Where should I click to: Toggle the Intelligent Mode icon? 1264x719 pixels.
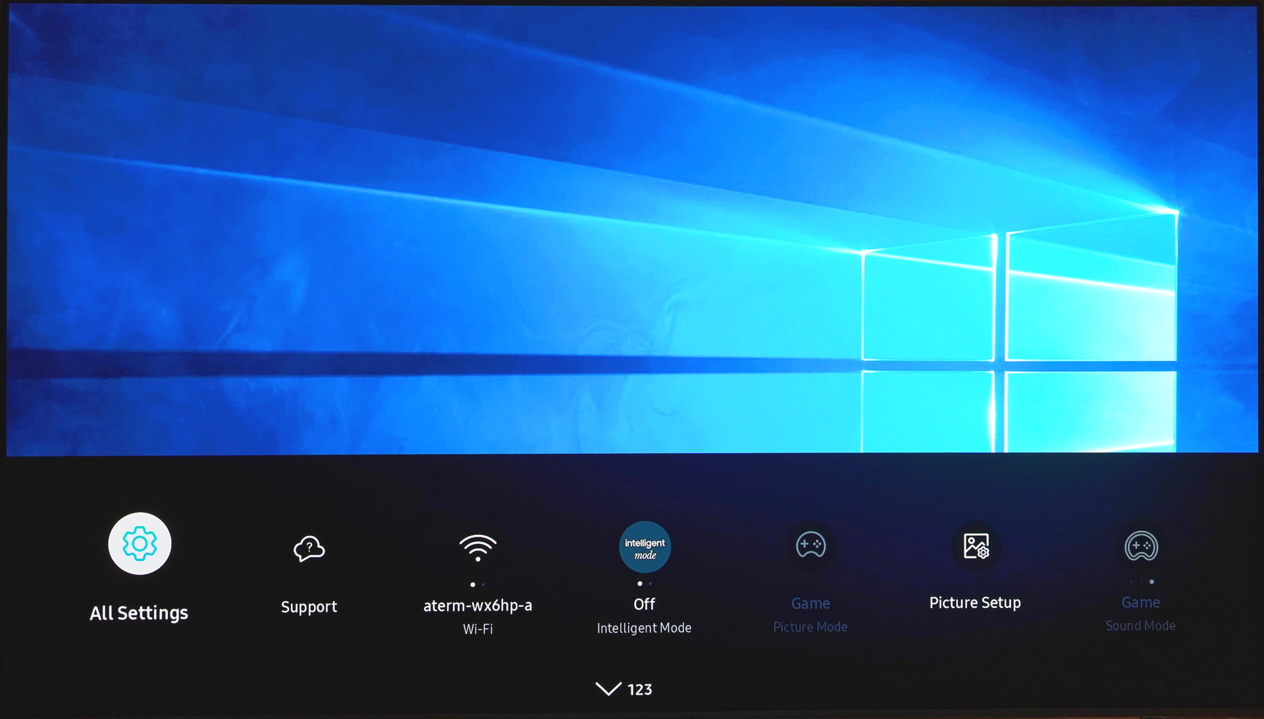645,547
